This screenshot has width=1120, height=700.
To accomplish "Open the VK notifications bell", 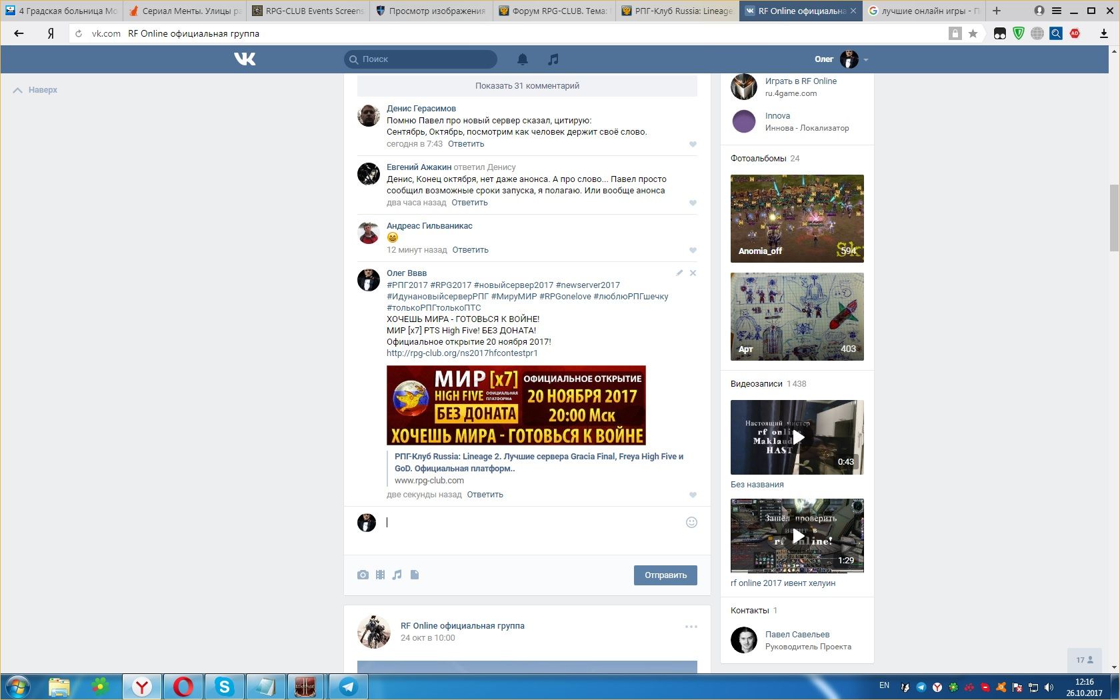I will click(523, 59).
